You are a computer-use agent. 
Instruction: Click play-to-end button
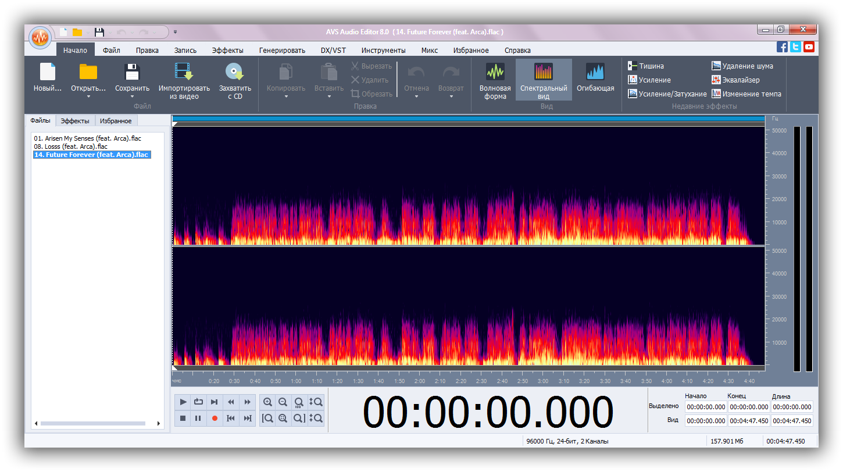215,402
